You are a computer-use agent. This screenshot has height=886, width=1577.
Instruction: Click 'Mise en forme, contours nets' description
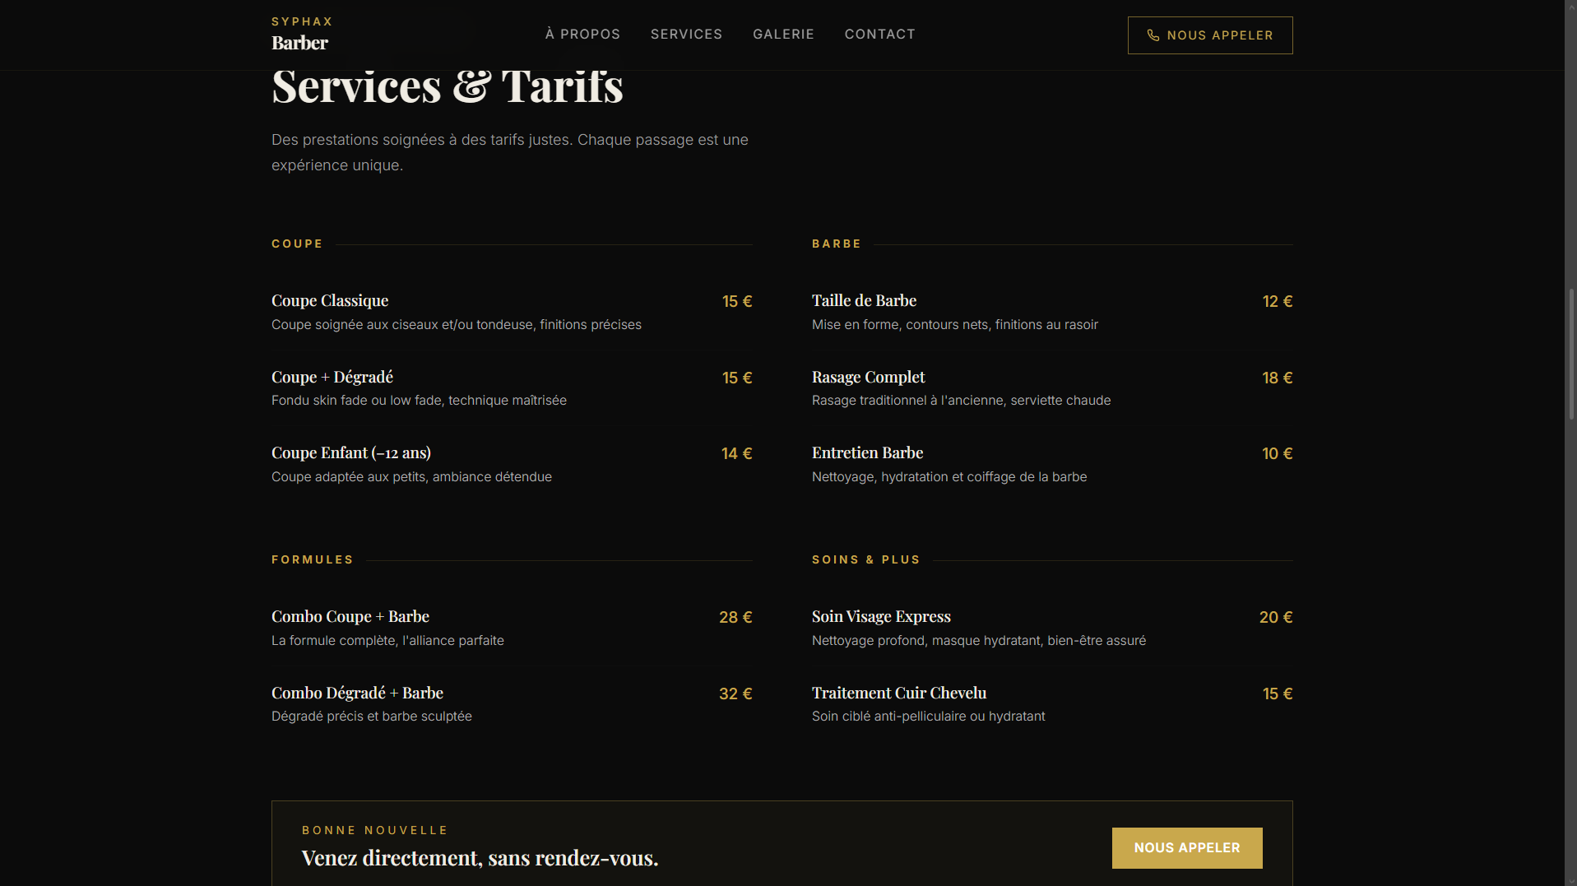point(954,325)
